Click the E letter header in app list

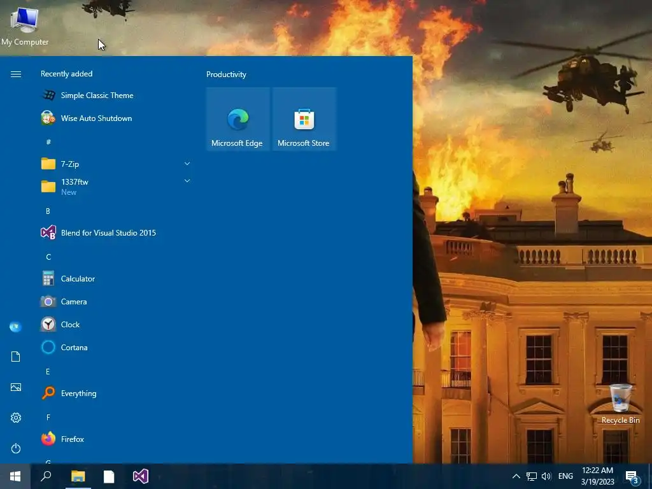pos(48,371)
